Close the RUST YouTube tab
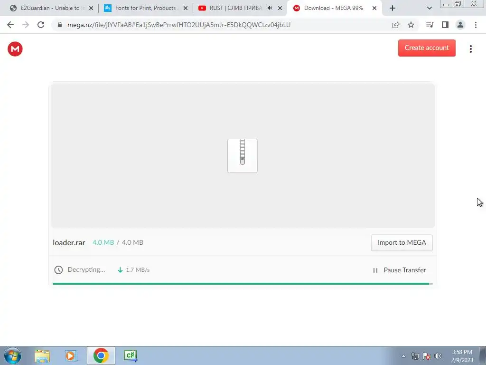This screenshot has height=365, width=486. (280, 9)
